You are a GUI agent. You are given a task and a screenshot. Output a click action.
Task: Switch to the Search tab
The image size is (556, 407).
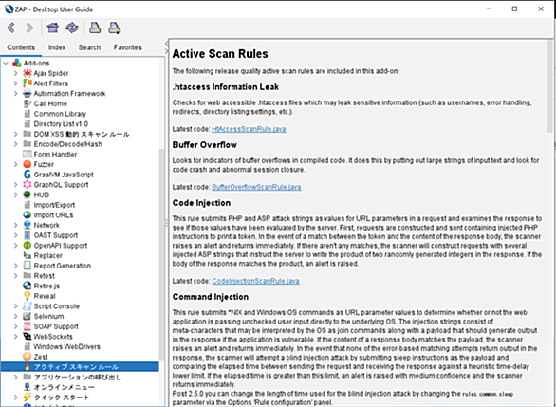point(89,47)
